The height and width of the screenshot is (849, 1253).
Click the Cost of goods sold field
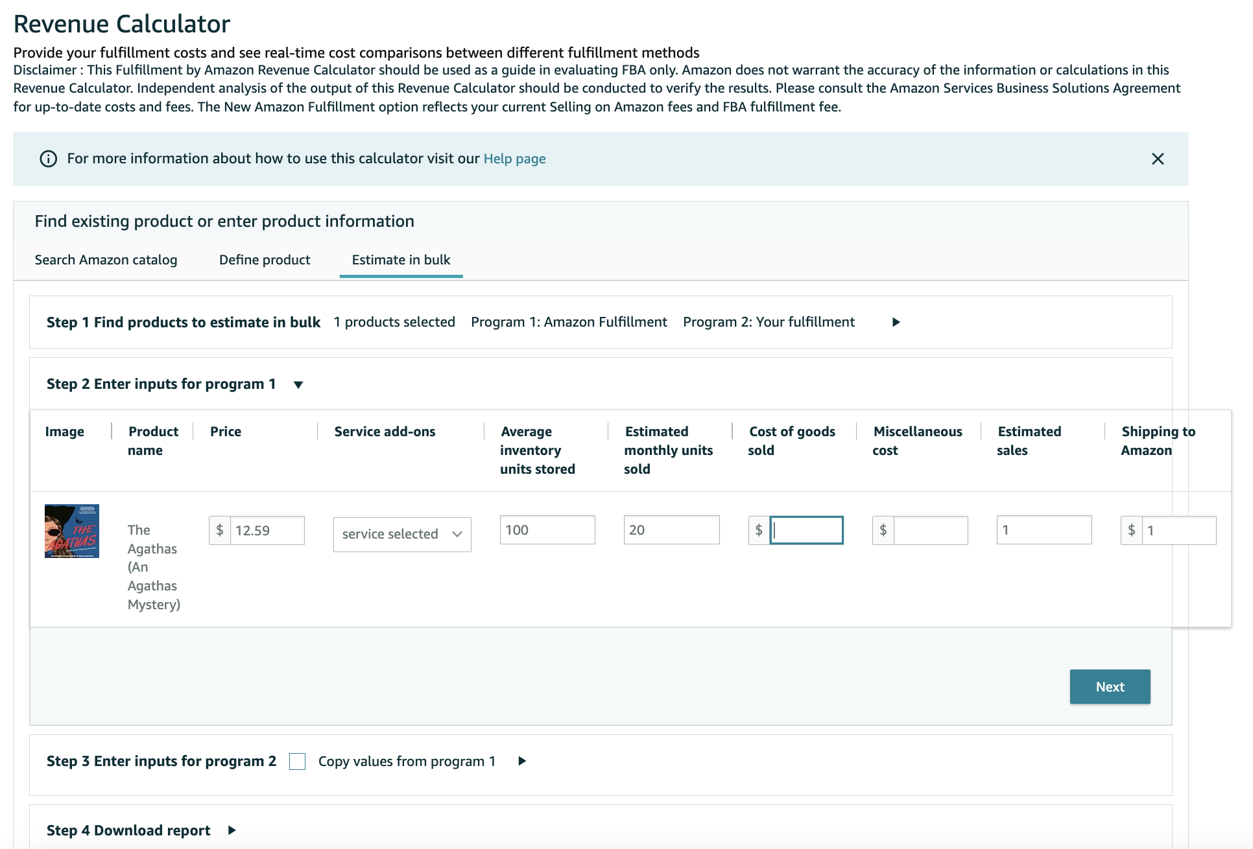(806, 530)
